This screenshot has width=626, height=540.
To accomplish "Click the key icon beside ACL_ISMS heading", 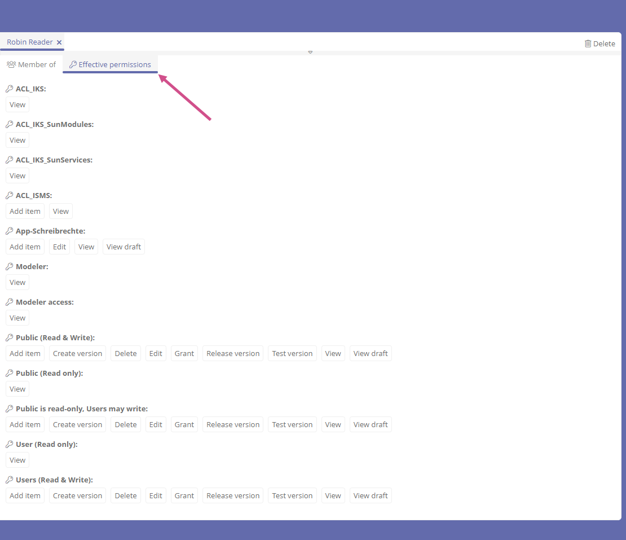I will (x=9, y=195).
